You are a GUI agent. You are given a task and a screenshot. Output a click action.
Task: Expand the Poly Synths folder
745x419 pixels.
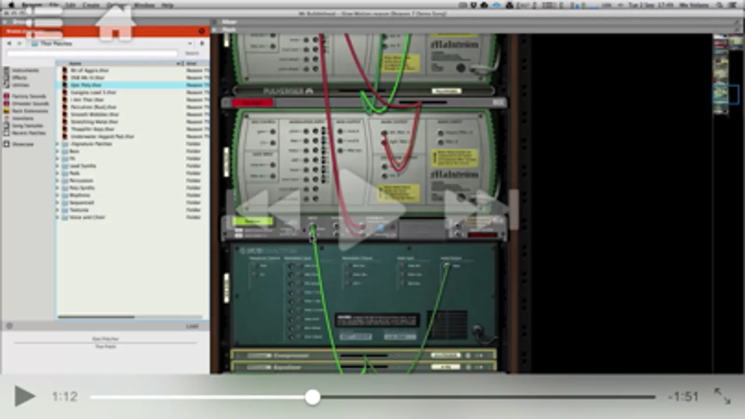coord(58,188)
